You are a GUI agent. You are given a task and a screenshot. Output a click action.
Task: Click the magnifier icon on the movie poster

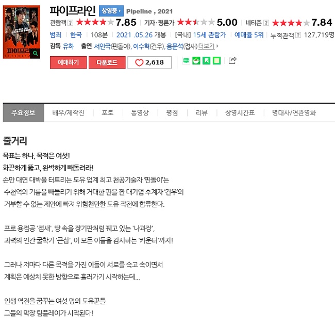35,54
